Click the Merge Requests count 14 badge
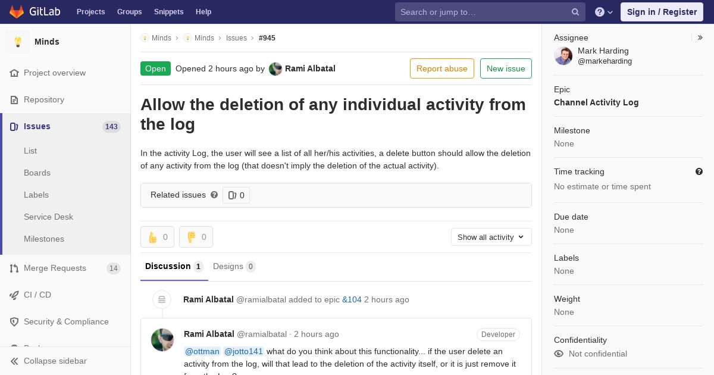 tap(113, 268)
